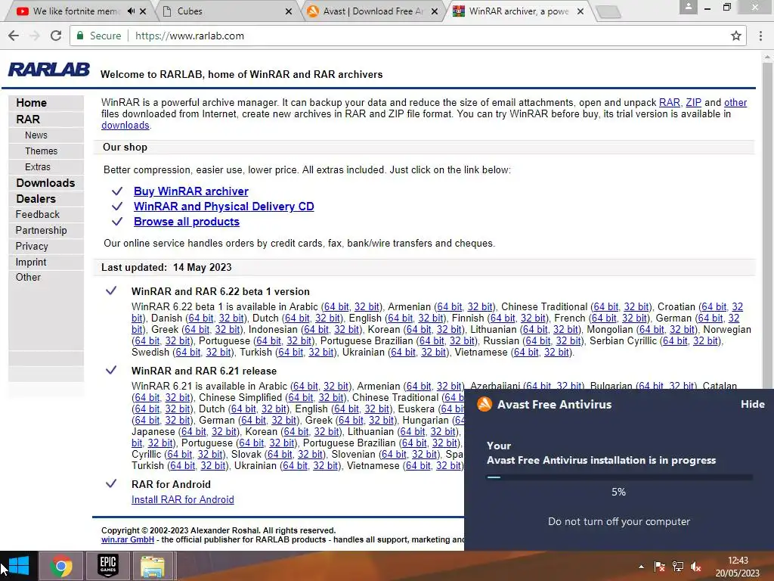Open RAR in the sidebar menu

pos(28,119)
